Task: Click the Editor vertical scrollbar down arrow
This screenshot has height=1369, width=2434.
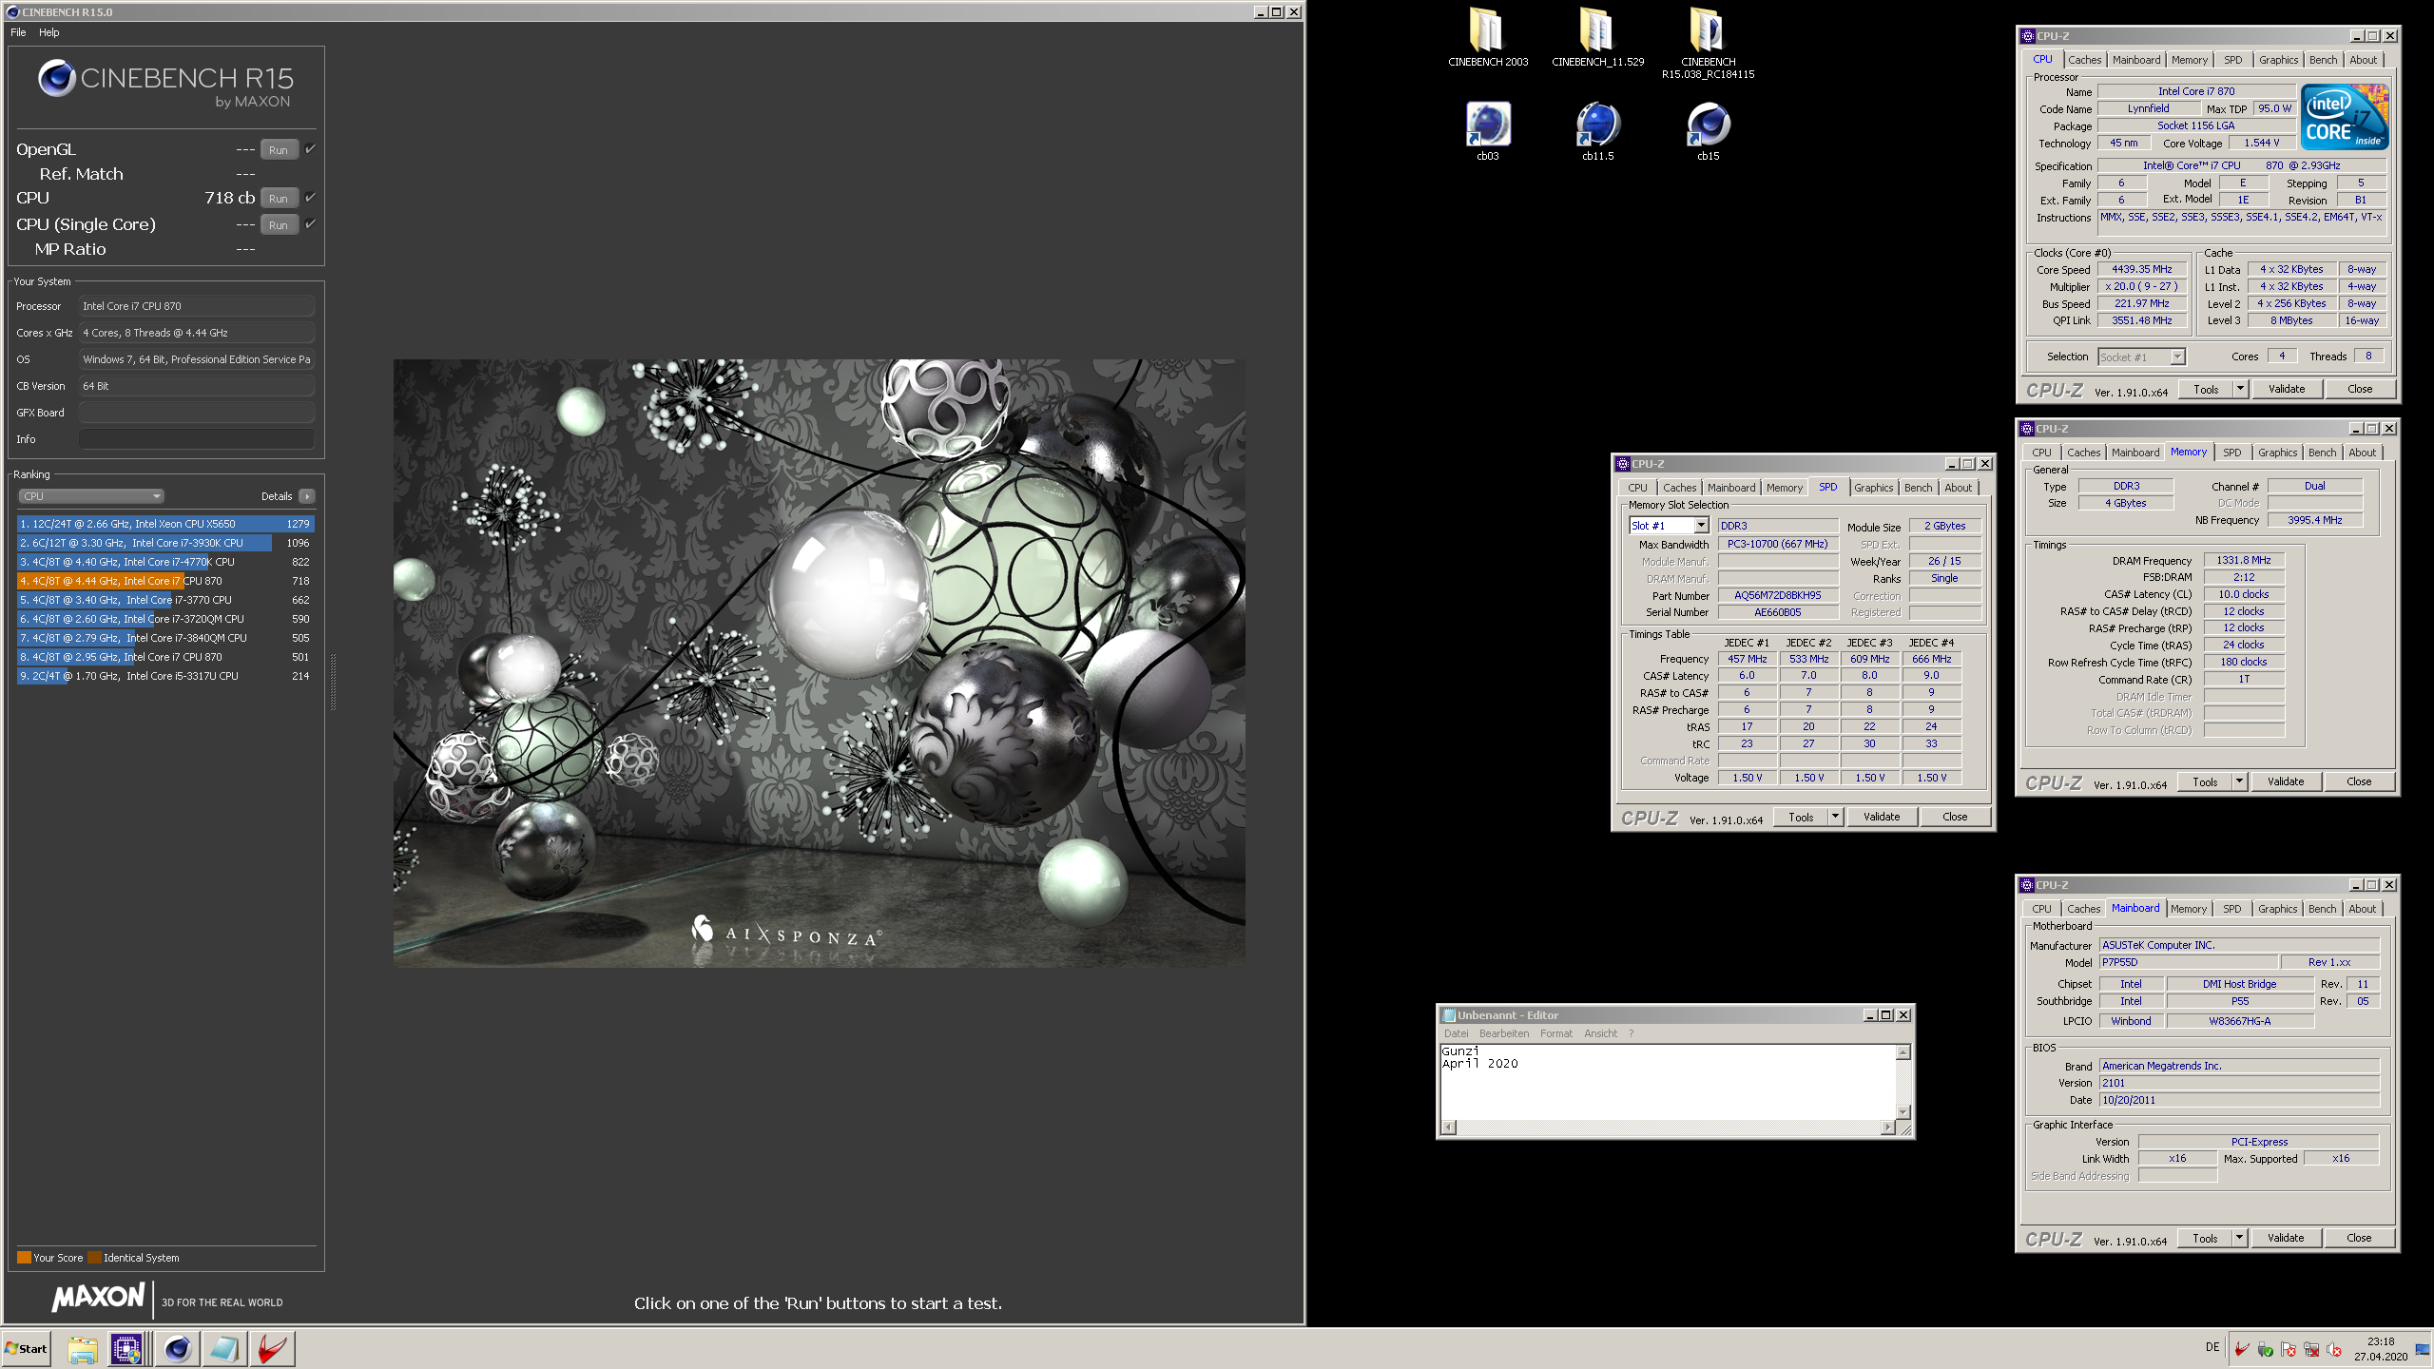Action: (x=1903, y=1111)
